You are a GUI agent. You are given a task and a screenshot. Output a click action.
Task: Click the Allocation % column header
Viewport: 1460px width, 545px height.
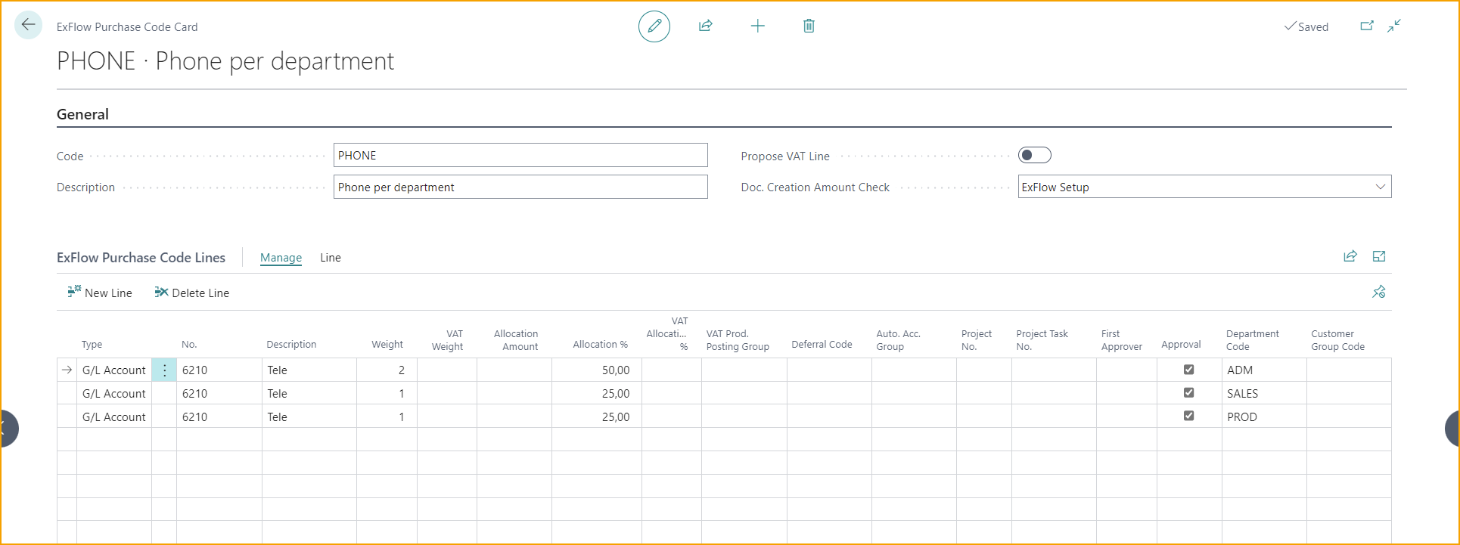601,344
